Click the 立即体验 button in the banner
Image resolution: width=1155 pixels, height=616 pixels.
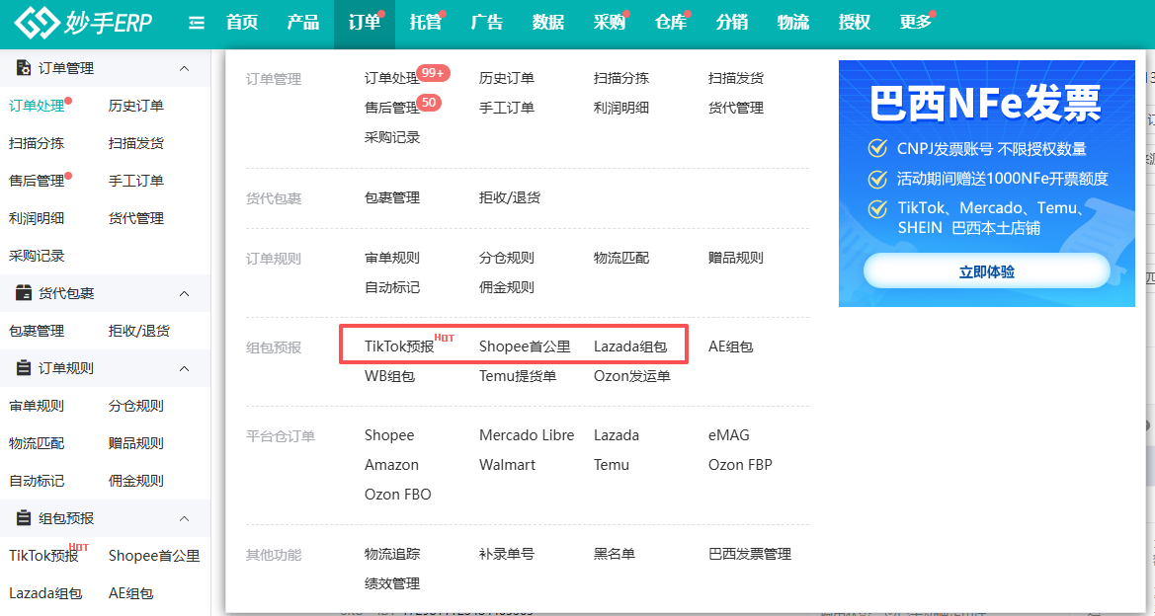(986, 271)
